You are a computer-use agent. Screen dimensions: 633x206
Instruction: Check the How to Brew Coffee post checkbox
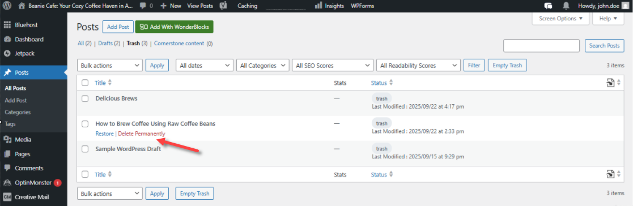(x=85, y=124)
